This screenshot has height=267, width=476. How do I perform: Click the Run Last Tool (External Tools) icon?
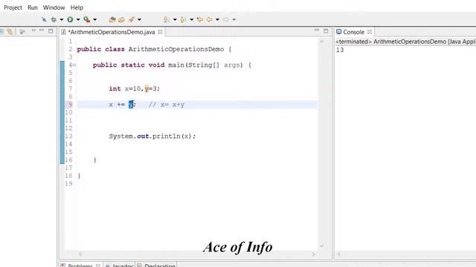(87, 20)
